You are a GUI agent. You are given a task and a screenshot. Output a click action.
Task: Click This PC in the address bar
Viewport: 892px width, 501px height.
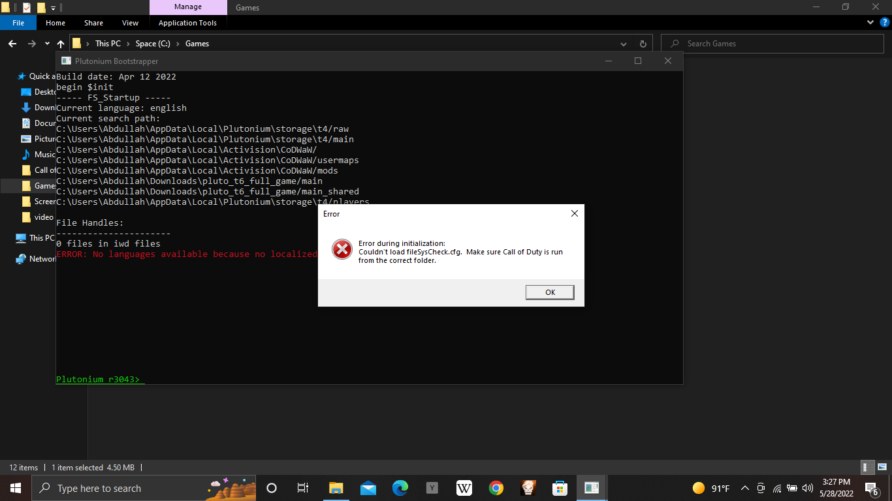point(108,44)
